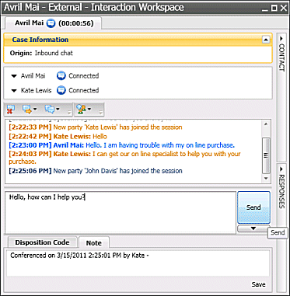Click Avril Mai's Connected status icon
Screen dimensions: 290x296
[61, 76]
